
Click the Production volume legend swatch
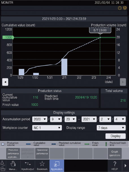[x=3, y=144]
